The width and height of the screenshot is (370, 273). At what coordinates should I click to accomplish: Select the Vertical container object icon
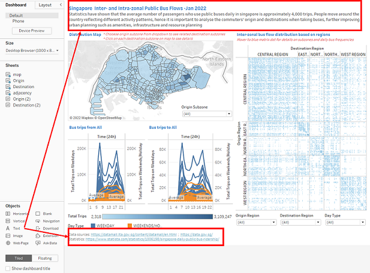(x=8, y=221)
